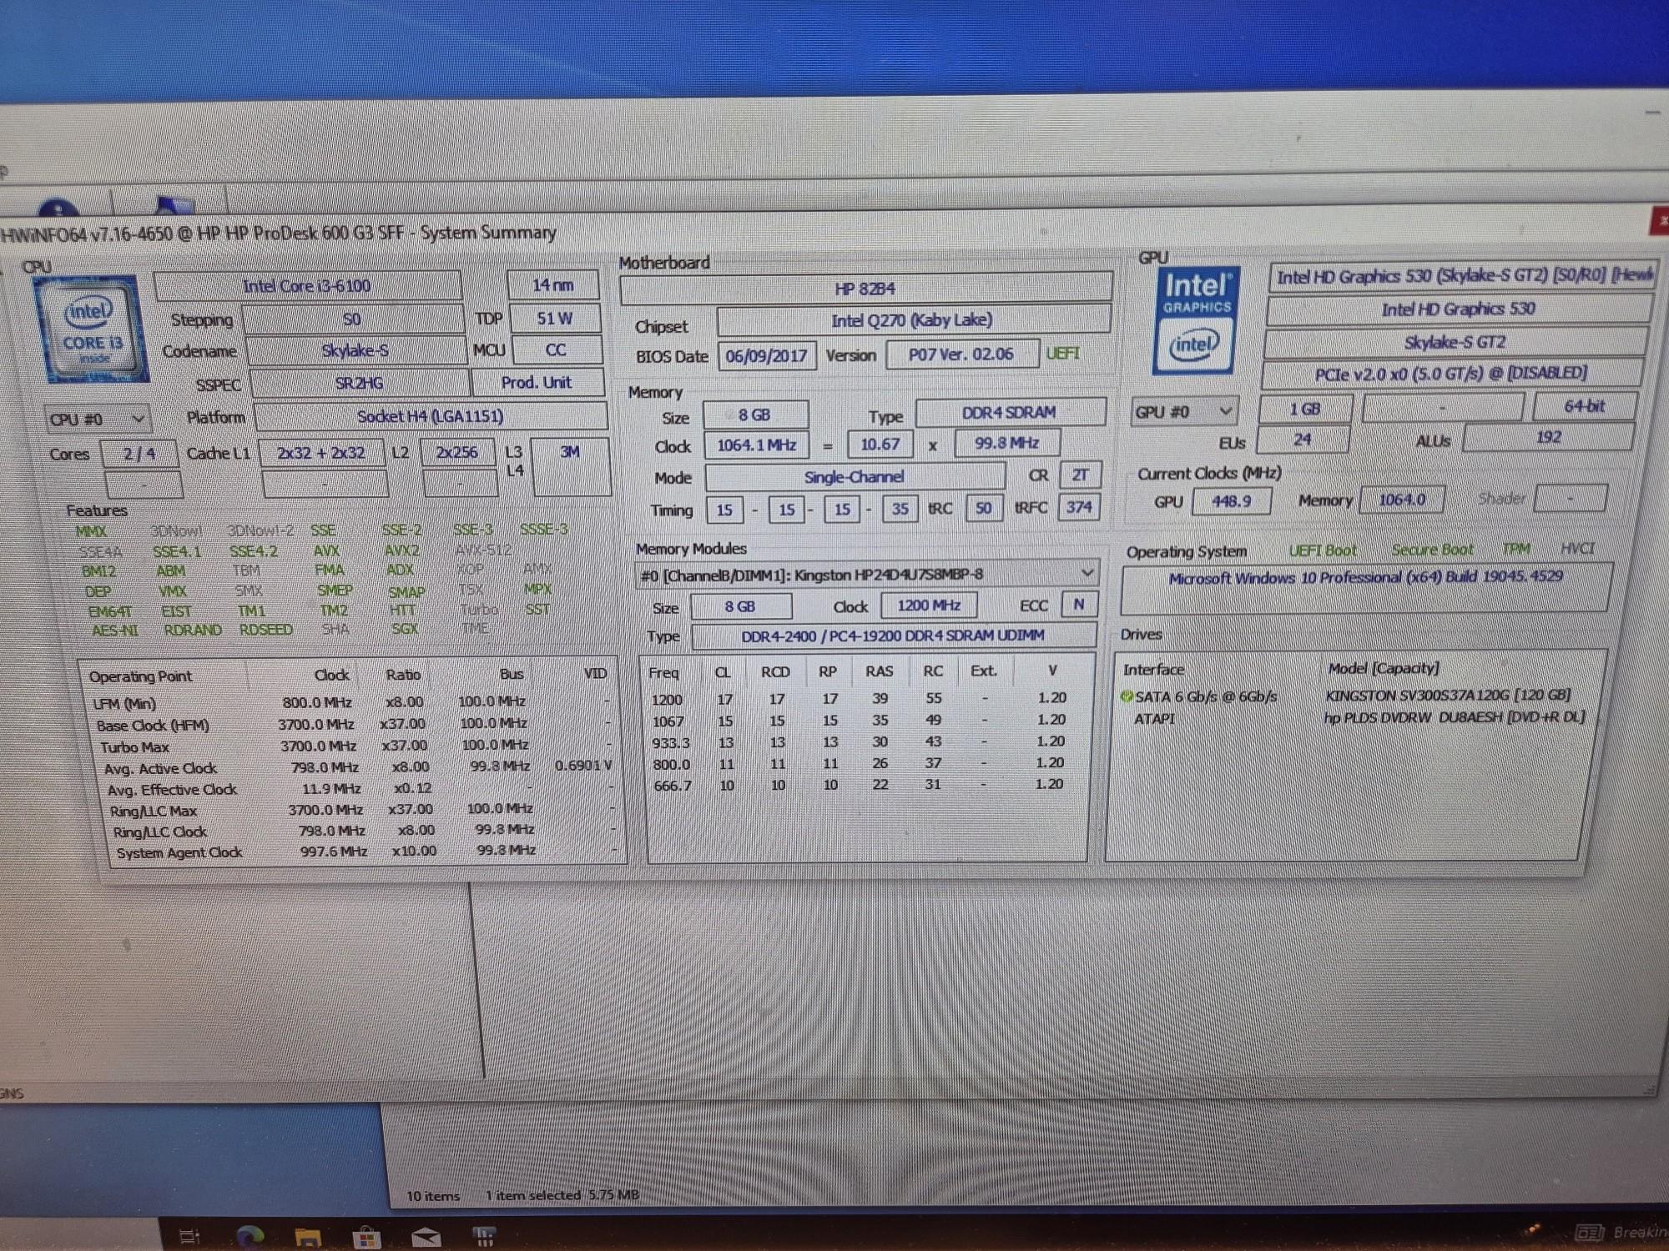Click the 14 nm process field
Image resolution: width=1669 pixels, height=1251 pixels.
click(552, 285)
